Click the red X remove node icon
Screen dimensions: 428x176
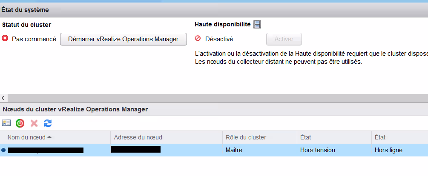(34, 123)
